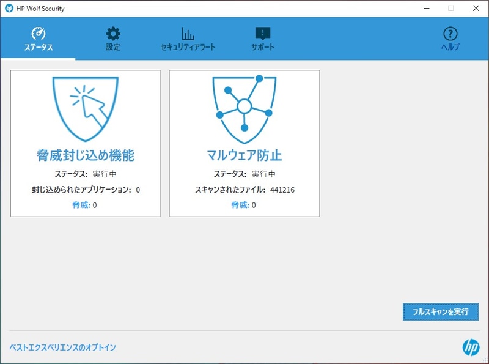Click the HP Wolf Security title bar icon

[9, 9]
